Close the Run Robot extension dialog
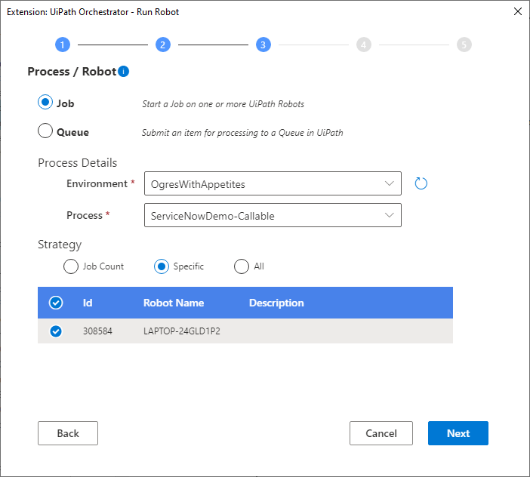 [x=517, y=11]
